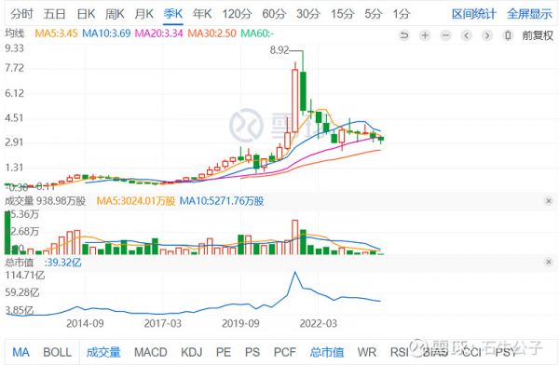Click the MA30:2.50 moving average label
The image size is (559, 365).
click(211, 34)
